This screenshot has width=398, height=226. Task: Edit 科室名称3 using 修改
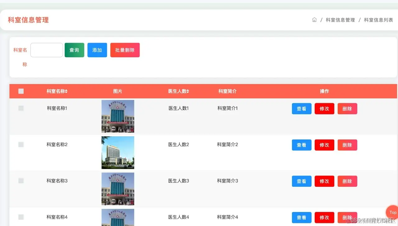(x=324, y=181)
